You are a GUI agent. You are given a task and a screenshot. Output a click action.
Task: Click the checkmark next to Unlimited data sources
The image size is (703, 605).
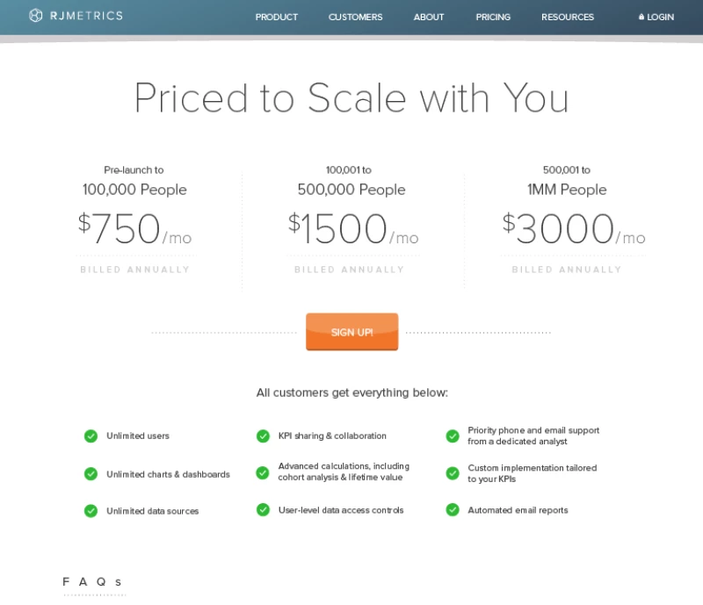click(x=91, y=508)
